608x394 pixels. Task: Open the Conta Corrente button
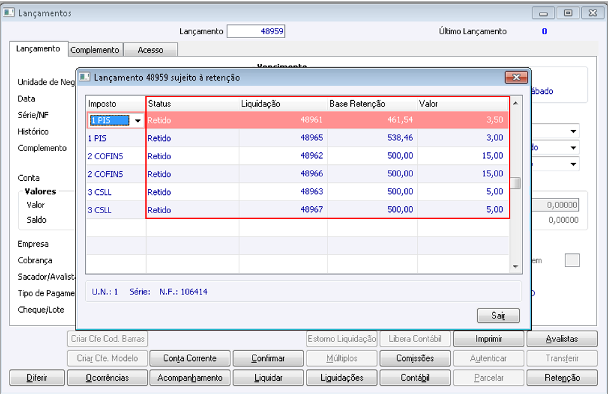[x=189, y=358]
